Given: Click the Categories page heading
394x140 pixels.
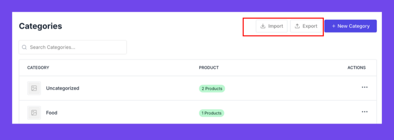Looking at the screenshot, I should (40, 26).
